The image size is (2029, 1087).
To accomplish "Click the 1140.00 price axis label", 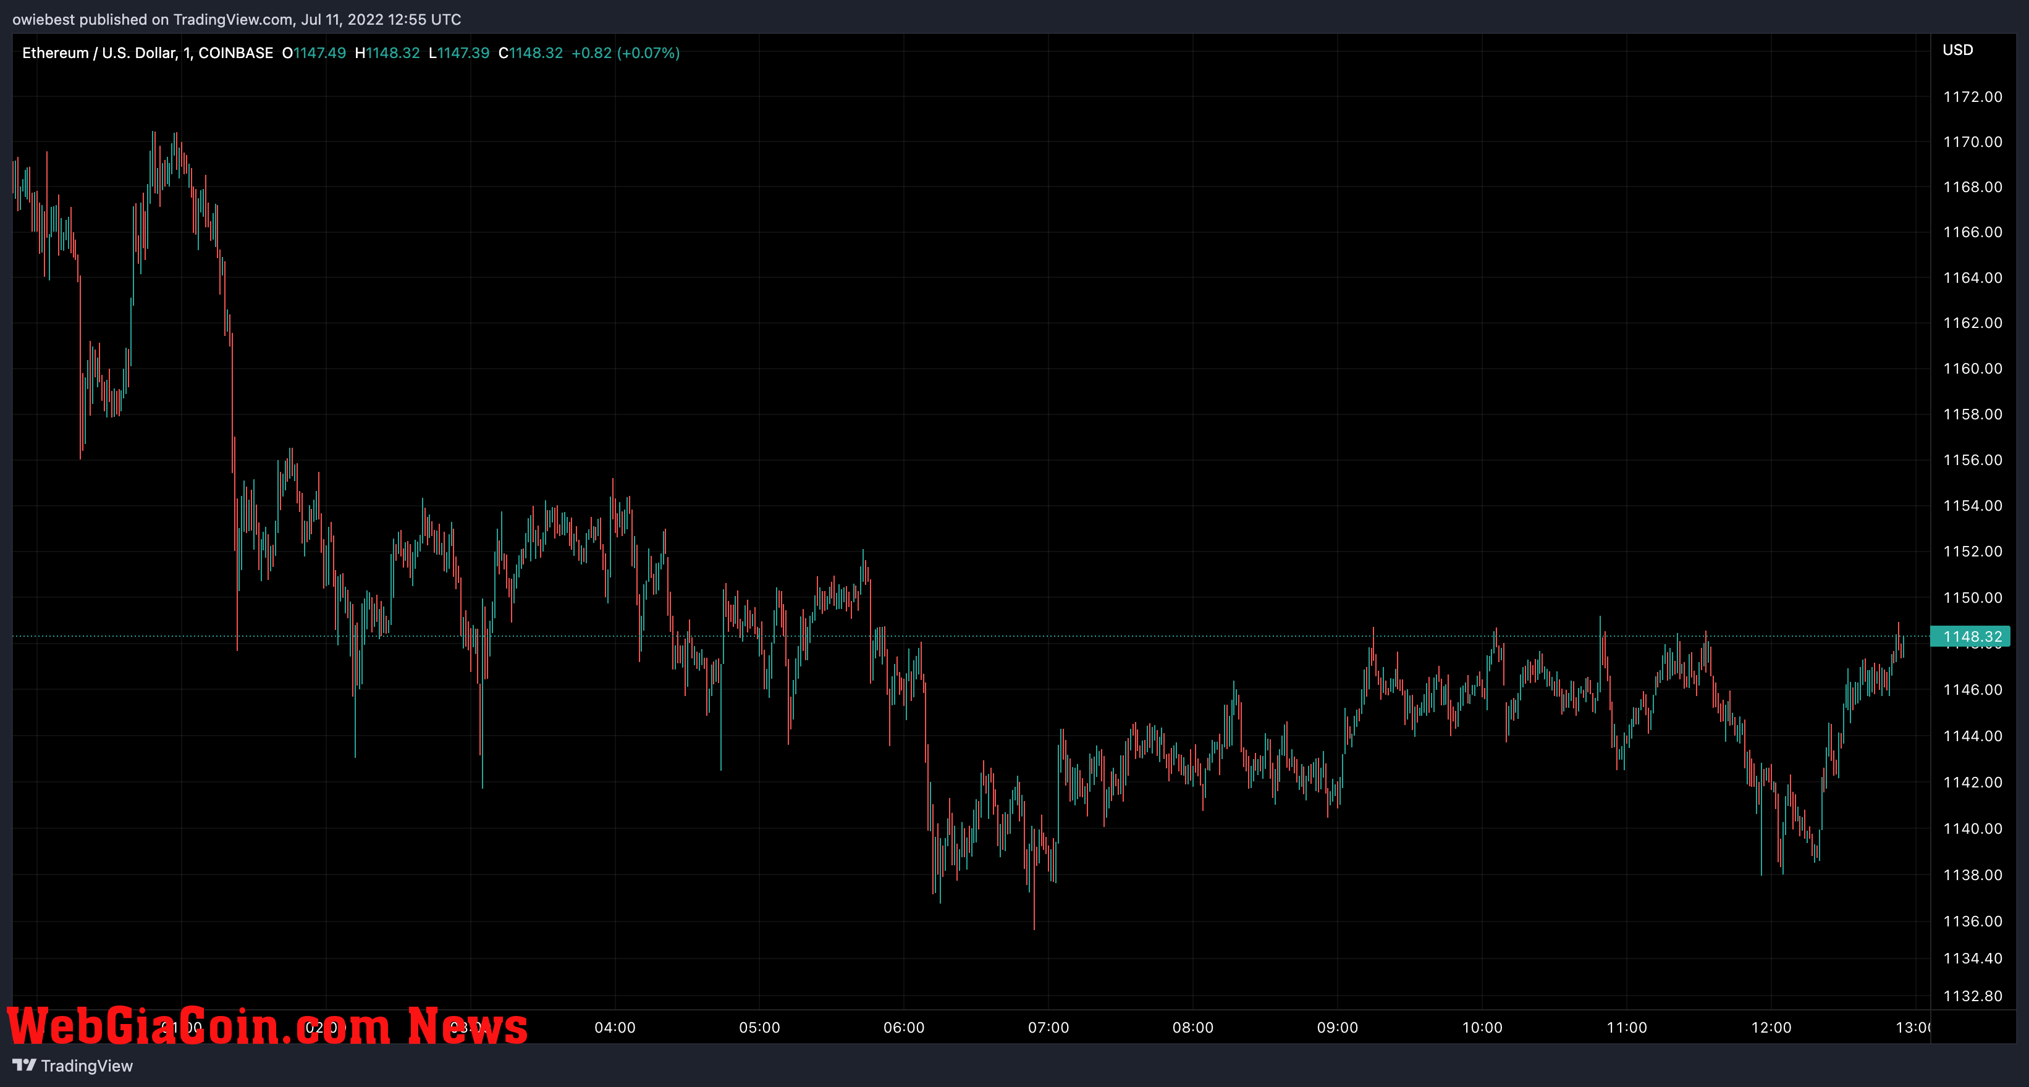I will tap(1972, 828).
